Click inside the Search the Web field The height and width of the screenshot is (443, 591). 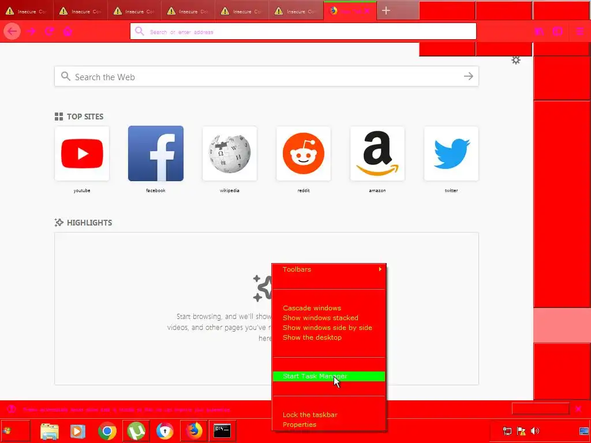pos(267,77)
